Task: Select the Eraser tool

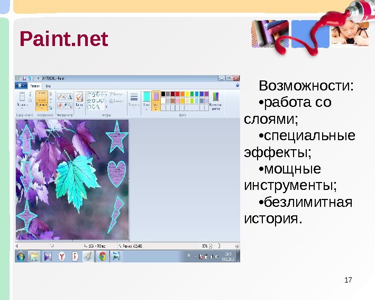Action: (60, 105)
